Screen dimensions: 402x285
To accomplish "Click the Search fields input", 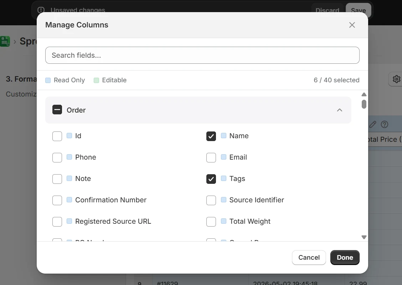I will [x=202, y=55].
